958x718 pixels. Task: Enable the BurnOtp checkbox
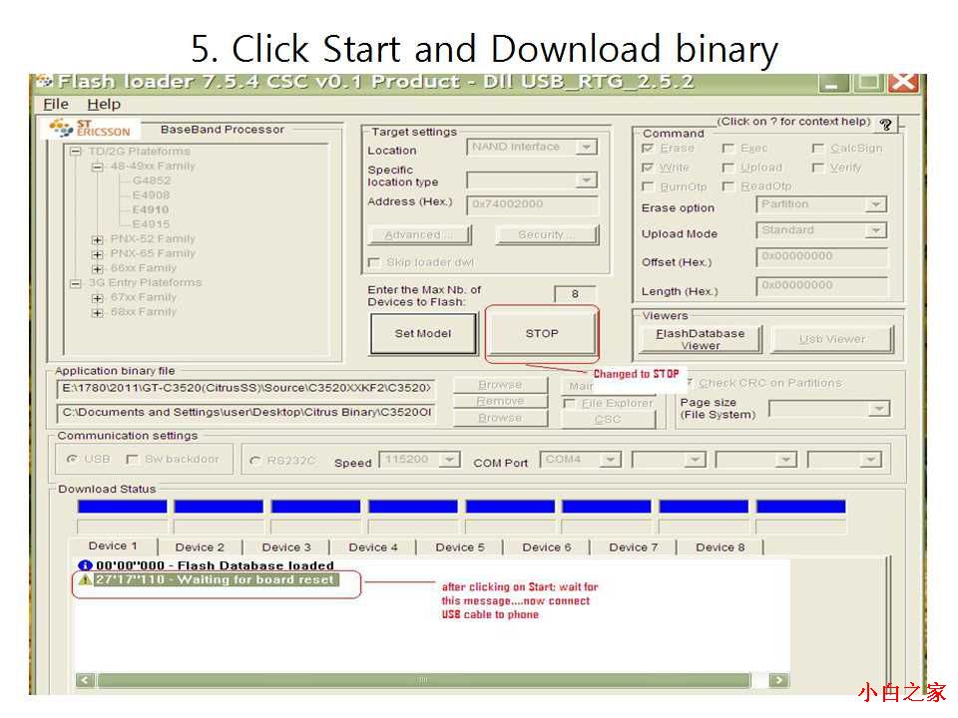pos(648,186)
